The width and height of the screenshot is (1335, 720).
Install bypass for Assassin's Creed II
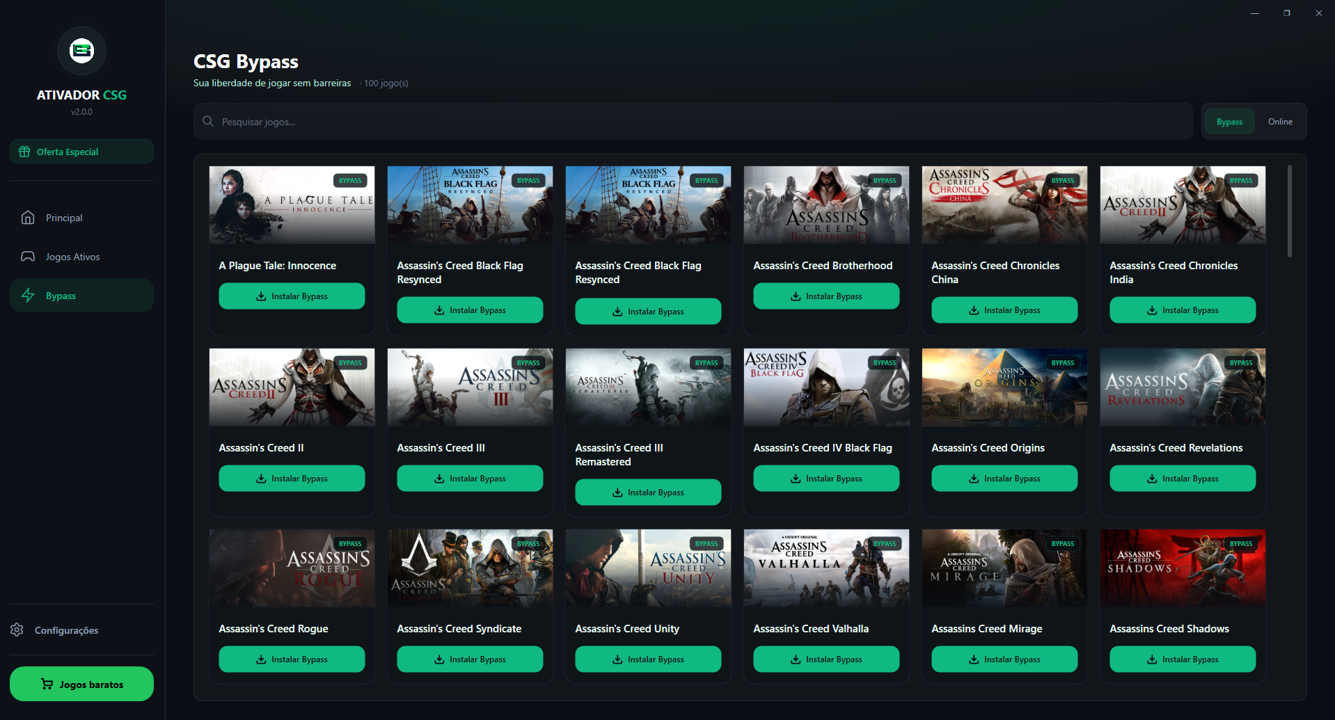coord(292,479)
